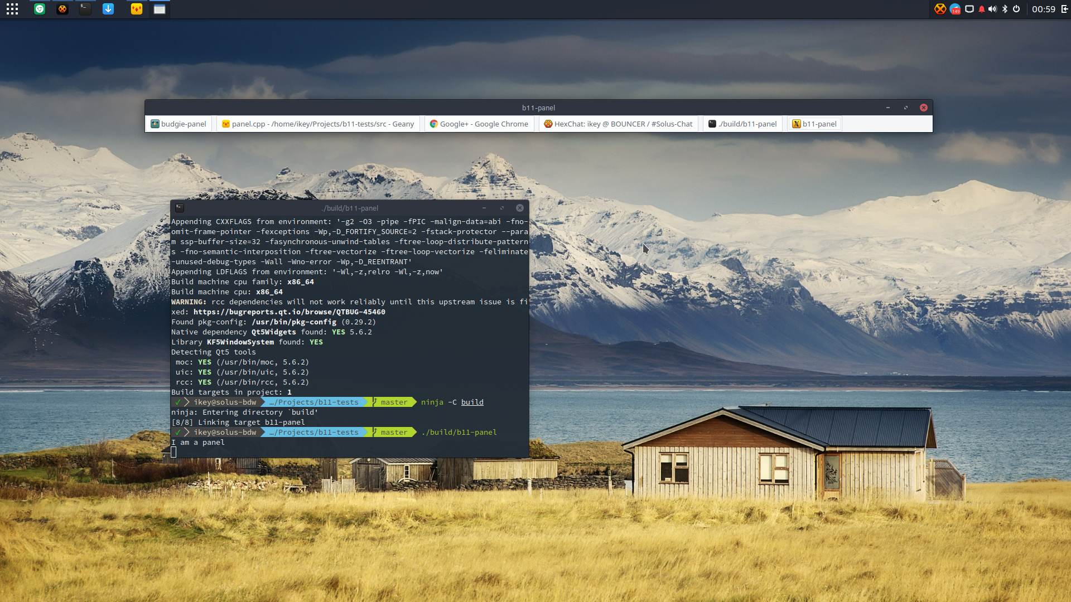Click the terminal cursor block
Viewport: 1071px width, 602px height.
[173, 452]
